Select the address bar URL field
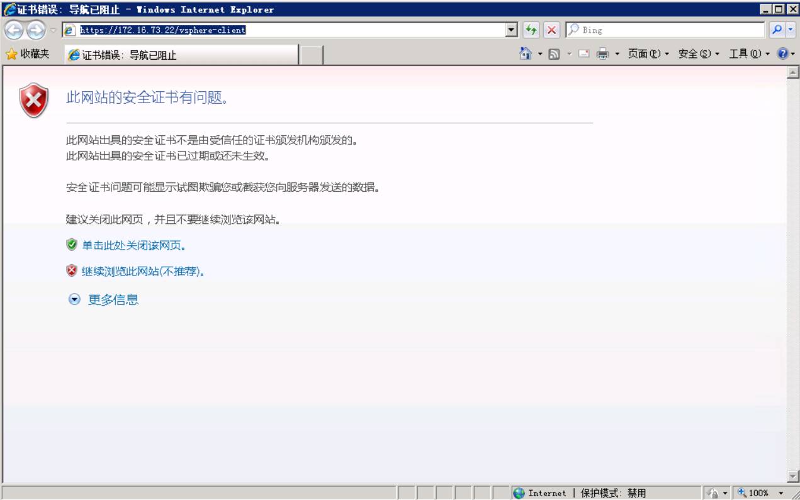 (x=285, y=30)
